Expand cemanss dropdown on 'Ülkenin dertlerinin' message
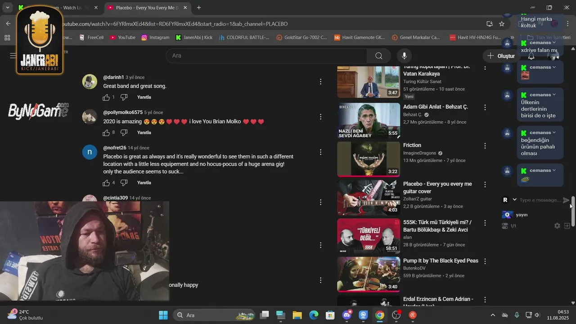 click(554, 95)
